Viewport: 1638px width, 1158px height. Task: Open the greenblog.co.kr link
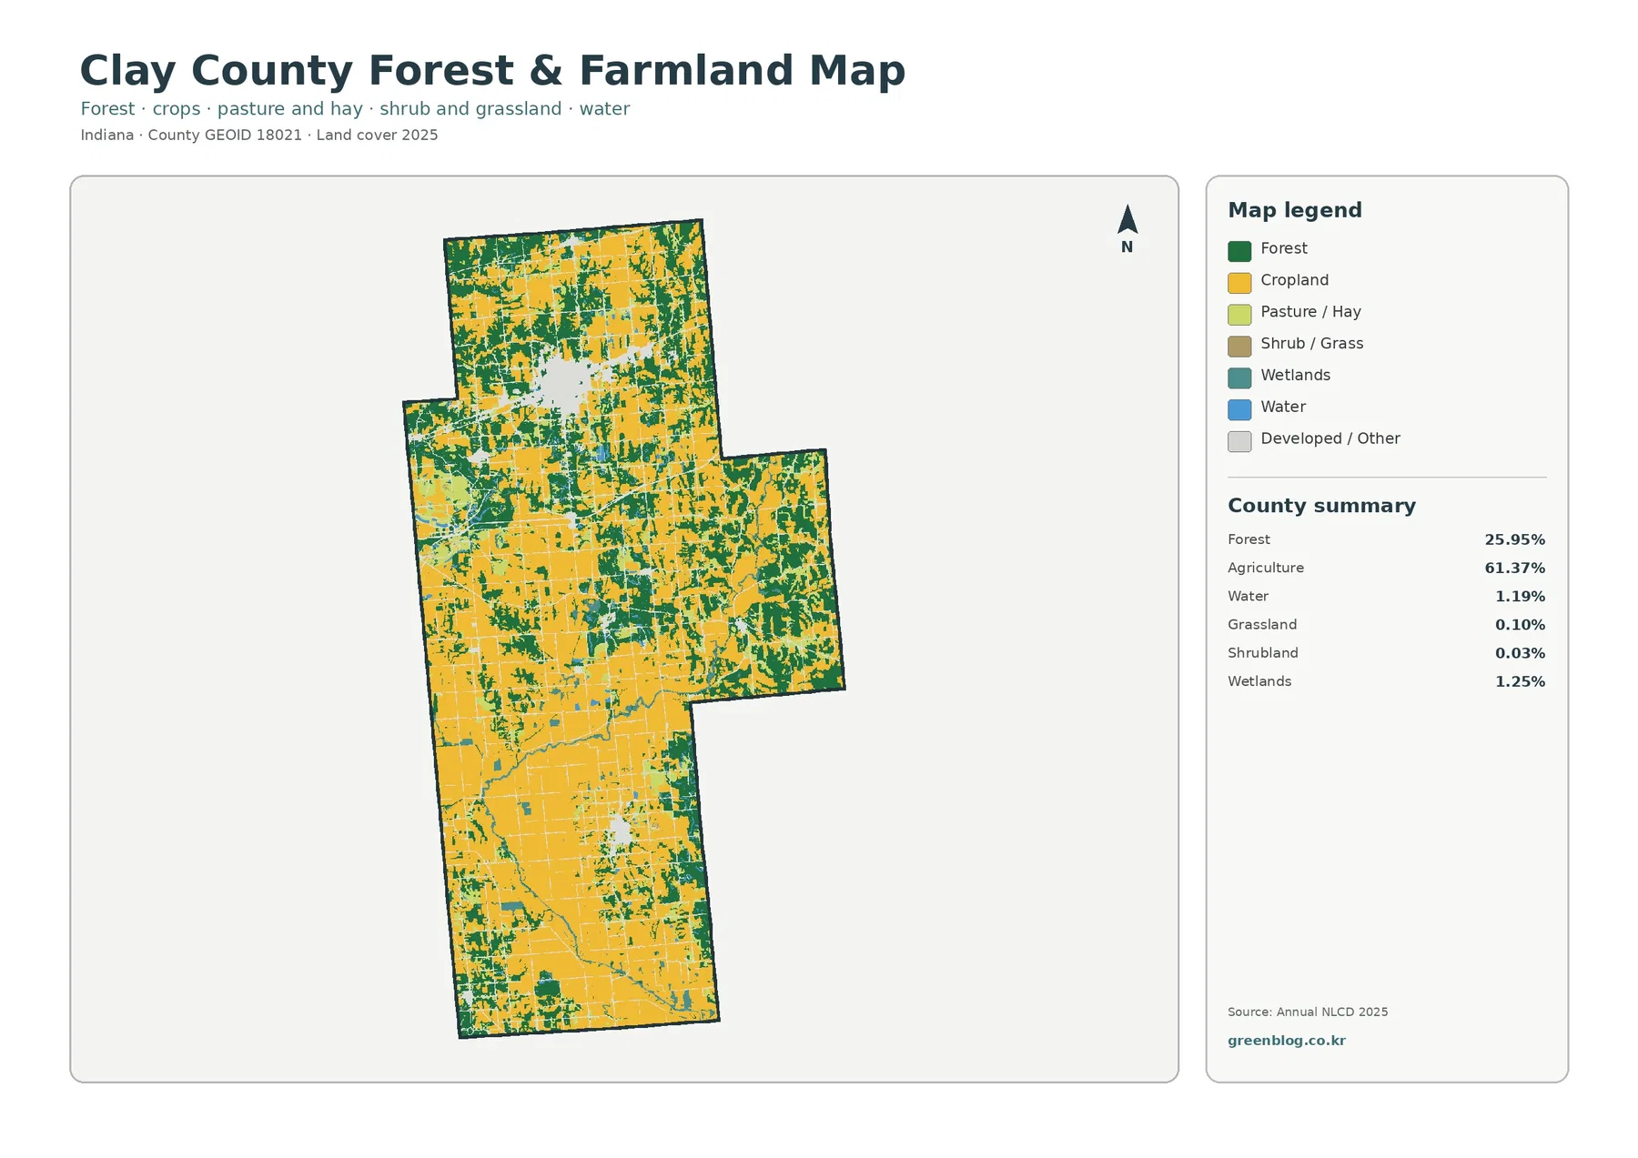pyautogui.click(x=1286, y=1041)
